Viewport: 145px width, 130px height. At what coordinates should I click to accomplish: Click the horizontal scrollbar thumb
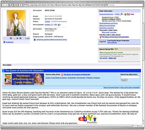tap(67, 126)
